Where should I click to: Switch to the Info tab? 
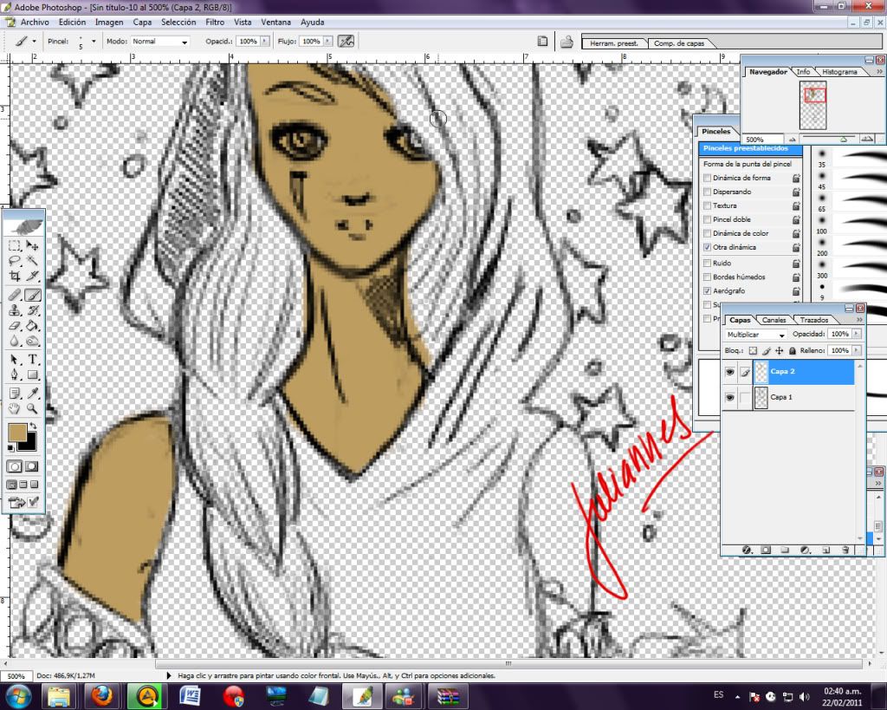pyautogui.click(x=803, y=72)
